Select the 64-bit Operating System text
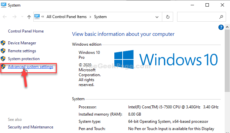This screenshot has height=133, width=230. tap(168, 122)
